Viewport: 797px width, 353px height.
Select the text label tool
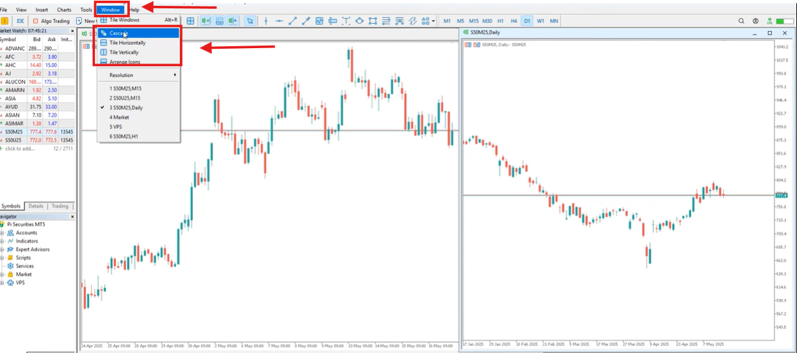(x=346, y=21)
